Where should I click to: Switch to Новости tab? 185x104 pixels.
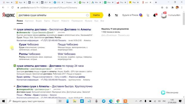(65, 21)
